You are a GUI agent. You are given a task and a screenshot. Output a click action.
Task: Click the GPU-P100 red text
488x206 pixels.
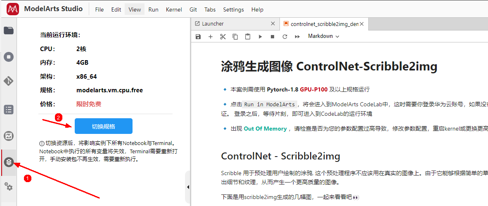[314, 90]
